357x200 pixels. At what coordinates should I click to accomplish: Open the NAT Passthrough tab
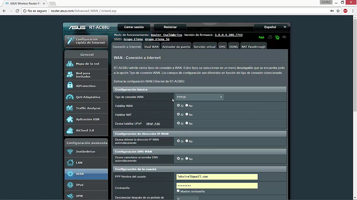(254, 47)
